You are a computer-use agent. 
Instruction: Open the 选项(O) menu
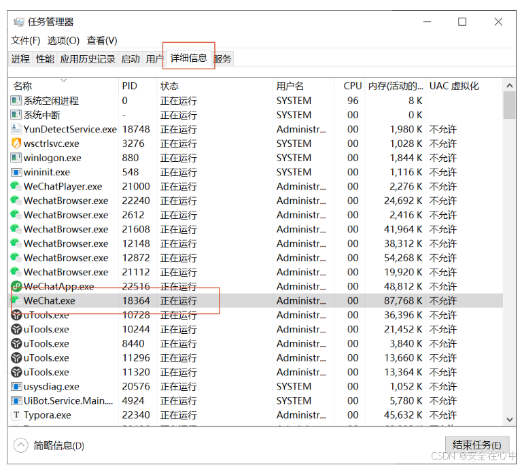point(63,41)
